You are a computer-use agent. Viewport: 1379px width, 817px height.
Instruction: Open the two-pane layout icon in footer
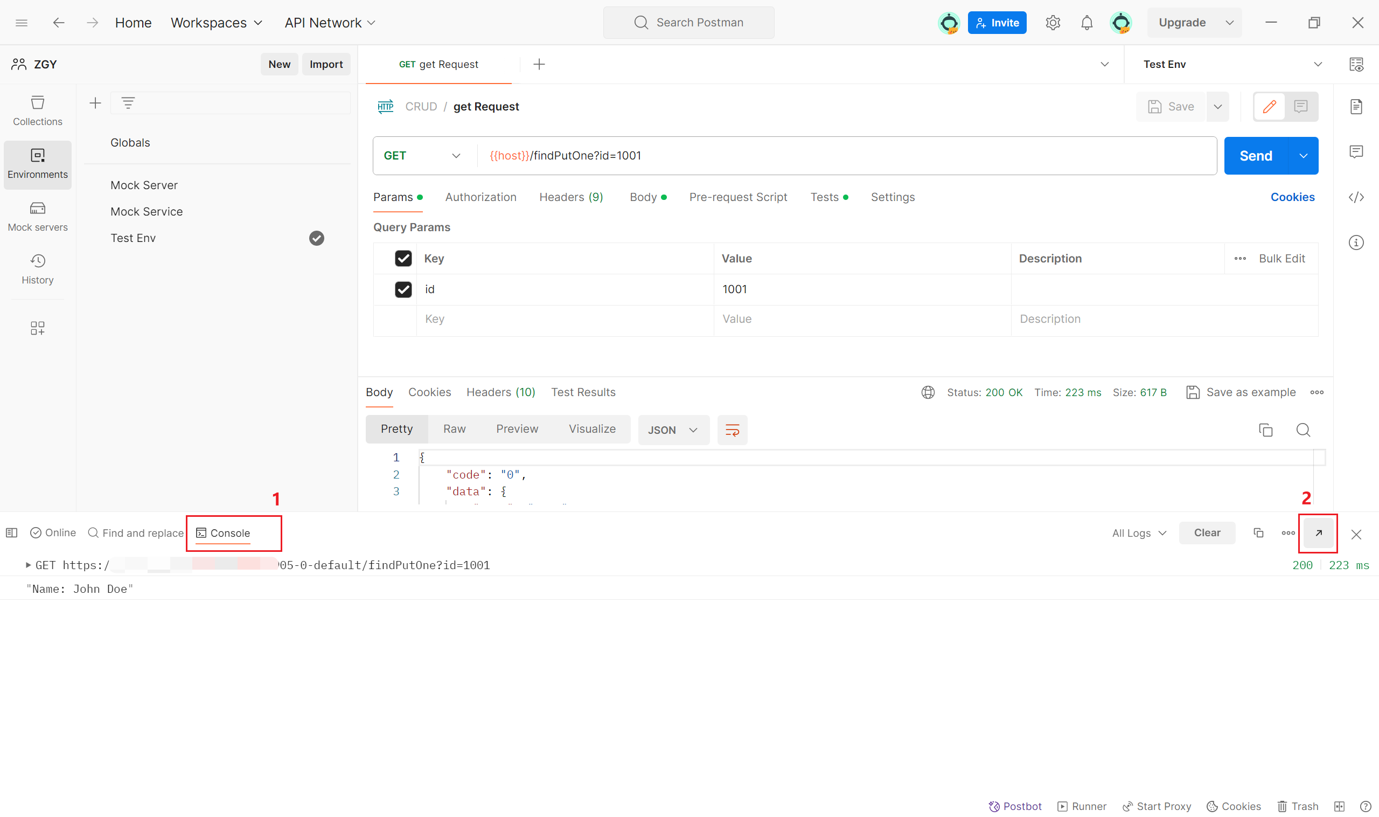[x=1339, y=807]
